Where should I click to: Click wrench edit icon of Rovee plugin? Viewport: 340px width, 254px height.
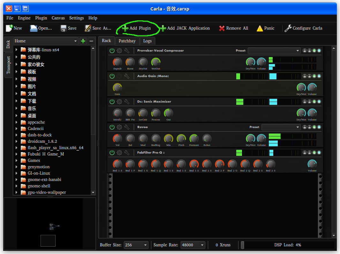pyautogui.click(x=127, y=127)
